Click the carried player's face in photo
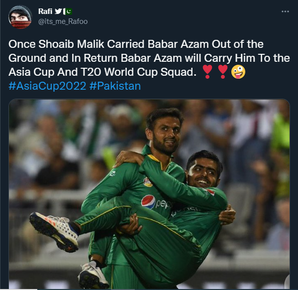The width and height of the screenshot is (298, 290). click(x=203, y=174)
